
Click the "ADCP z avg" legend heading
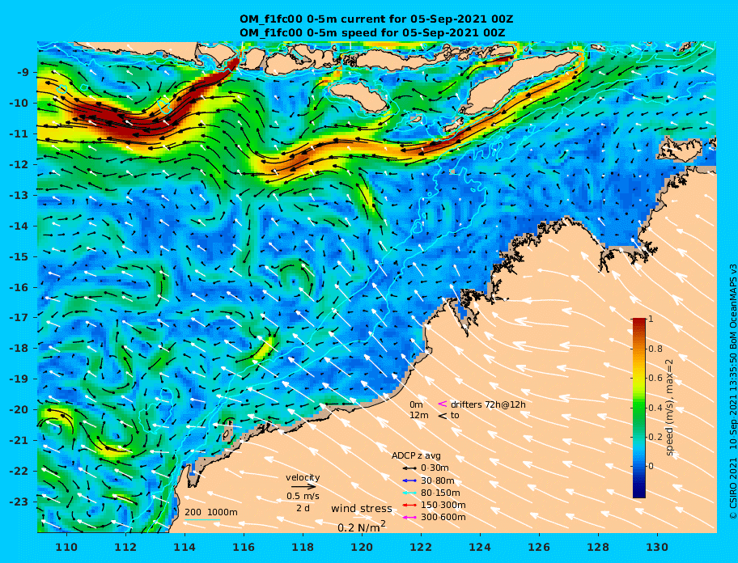416,455
